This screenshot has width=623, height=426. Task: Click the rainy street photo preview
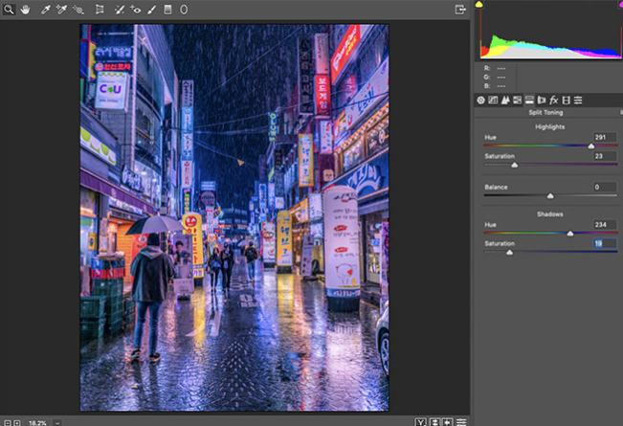234,217
